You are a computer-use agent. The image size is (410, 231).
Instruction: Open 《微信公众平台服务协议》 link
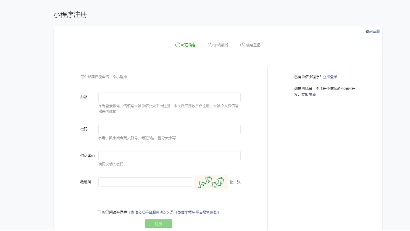(149, 212)
